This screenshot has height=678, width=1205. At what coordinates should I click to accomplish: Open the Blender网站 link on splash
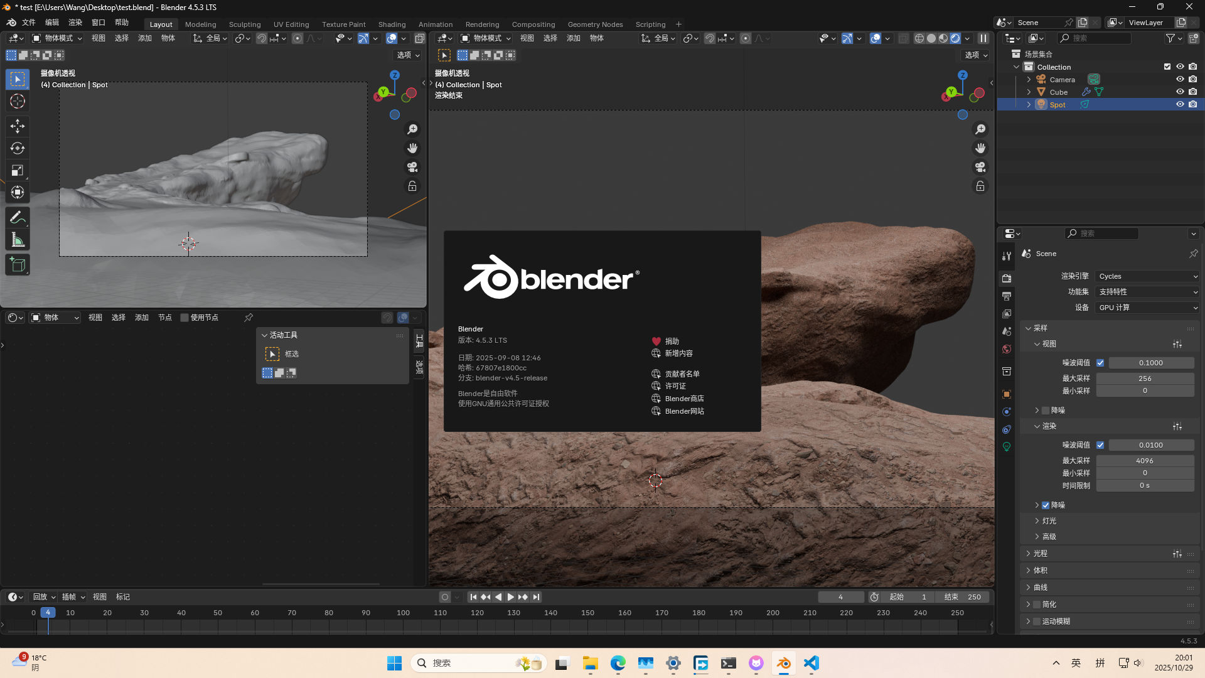pos(684,411)
